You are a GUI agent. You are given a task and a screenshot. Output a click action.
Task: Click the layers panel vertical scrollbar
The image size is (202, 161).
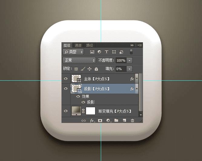[141, 92]
